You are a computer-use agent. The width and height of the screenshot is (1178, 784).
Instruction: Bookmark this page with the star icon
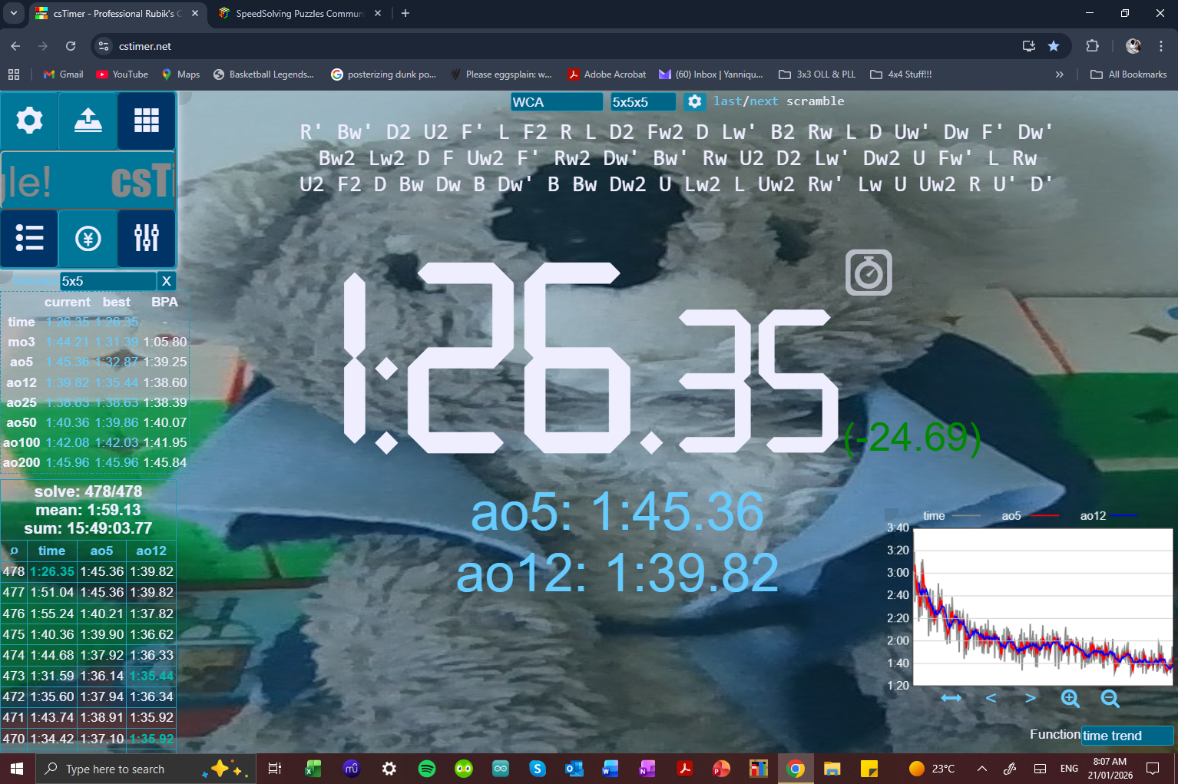[x=1054, y=46]
